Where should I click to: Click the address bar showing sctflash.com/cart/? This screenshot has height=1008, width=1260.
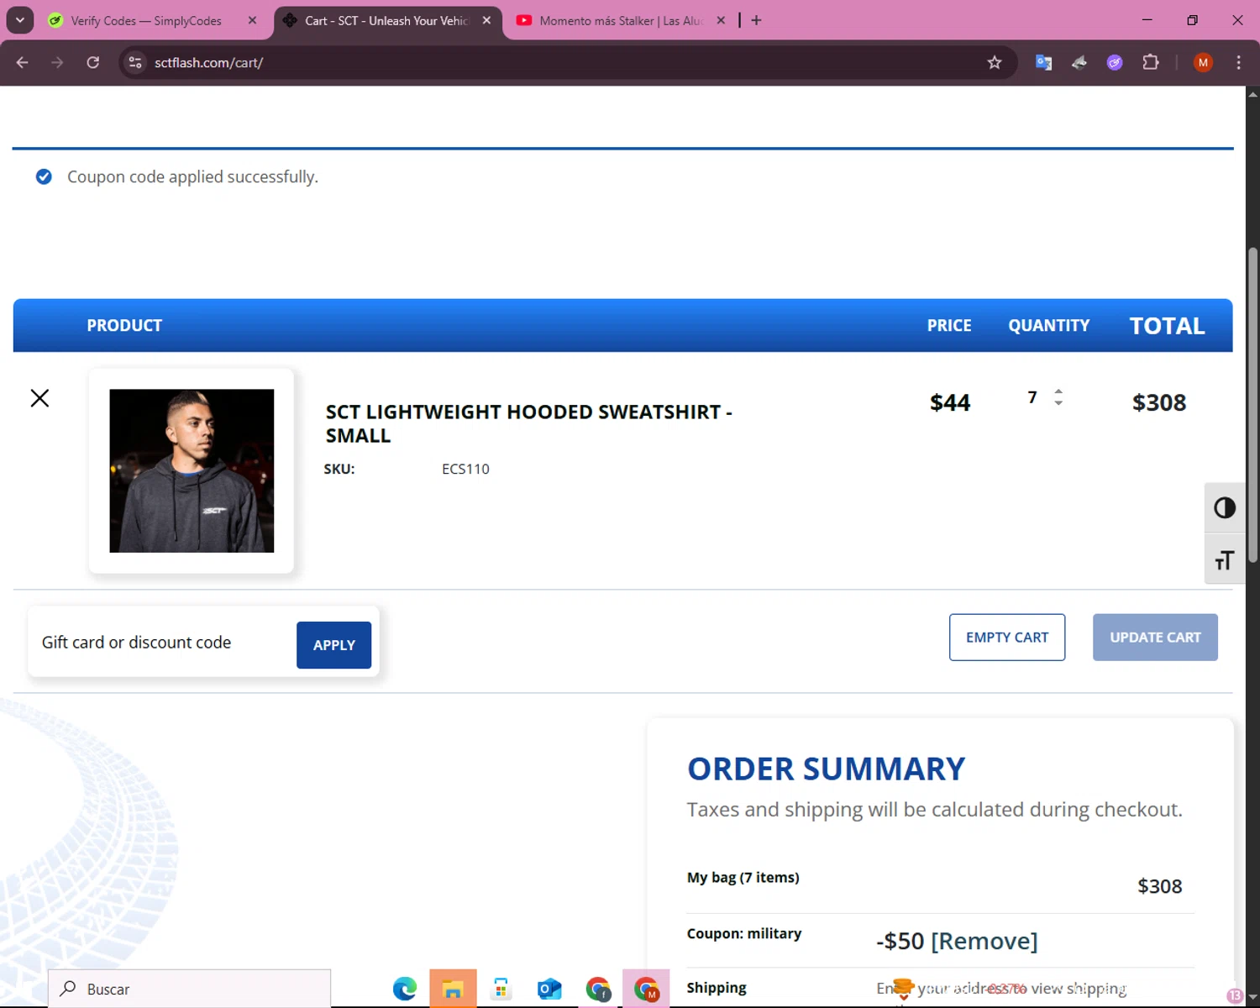[x=563, y=62]
